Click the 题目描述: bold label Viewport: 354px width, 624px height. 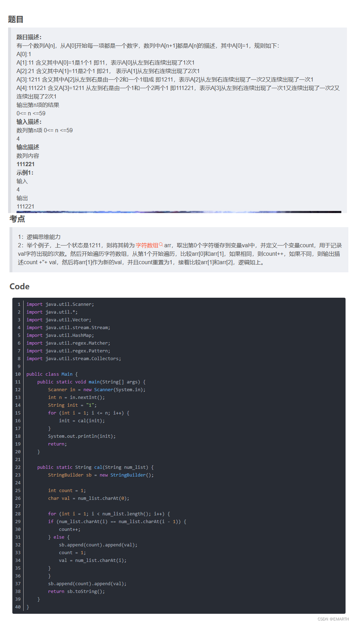click(29, 37)
